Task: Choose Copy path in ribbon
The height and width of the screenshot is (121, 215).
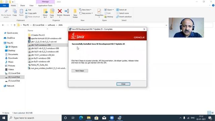Action: point(31,13)
